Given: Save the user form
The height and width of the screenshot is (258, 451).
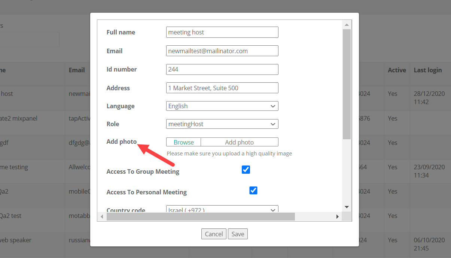Looking at the screenshot, I should pyautogui.click(x=238, y=234).
